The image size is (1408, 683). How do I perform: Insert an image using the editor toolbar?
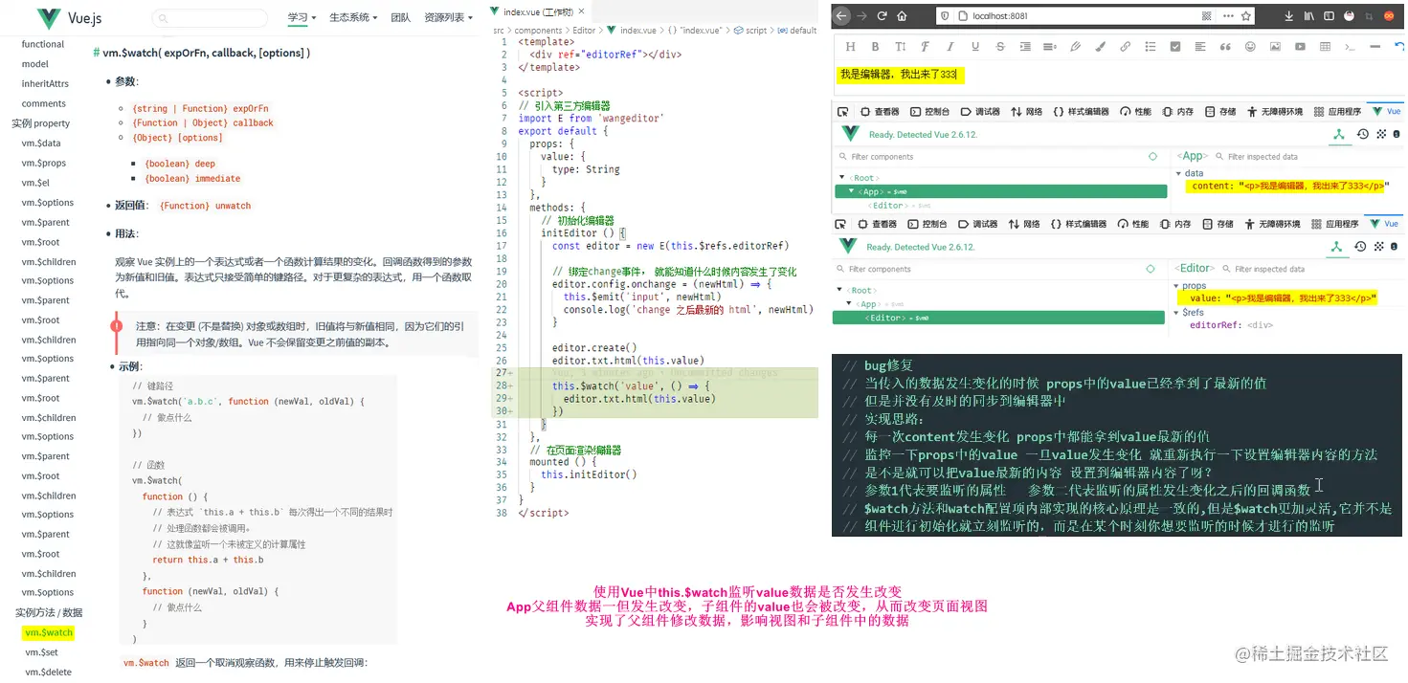tap(1275, 47)
